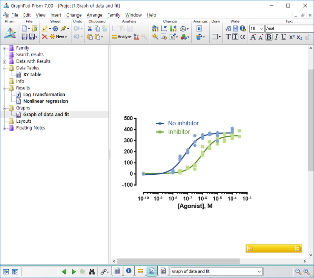Viewport: 314px width, 278px height.
Task: Click the zoom out magnifier icon
Action: tap(298, 272)
